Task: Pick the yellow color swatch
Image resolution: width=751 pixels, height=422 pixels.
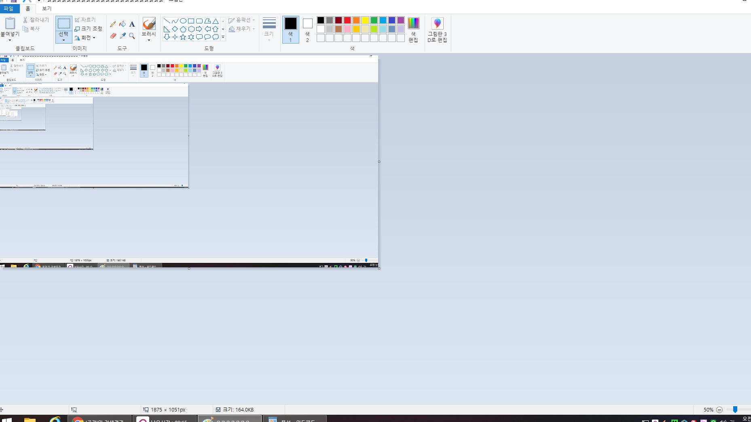Action: coord(365,20)
